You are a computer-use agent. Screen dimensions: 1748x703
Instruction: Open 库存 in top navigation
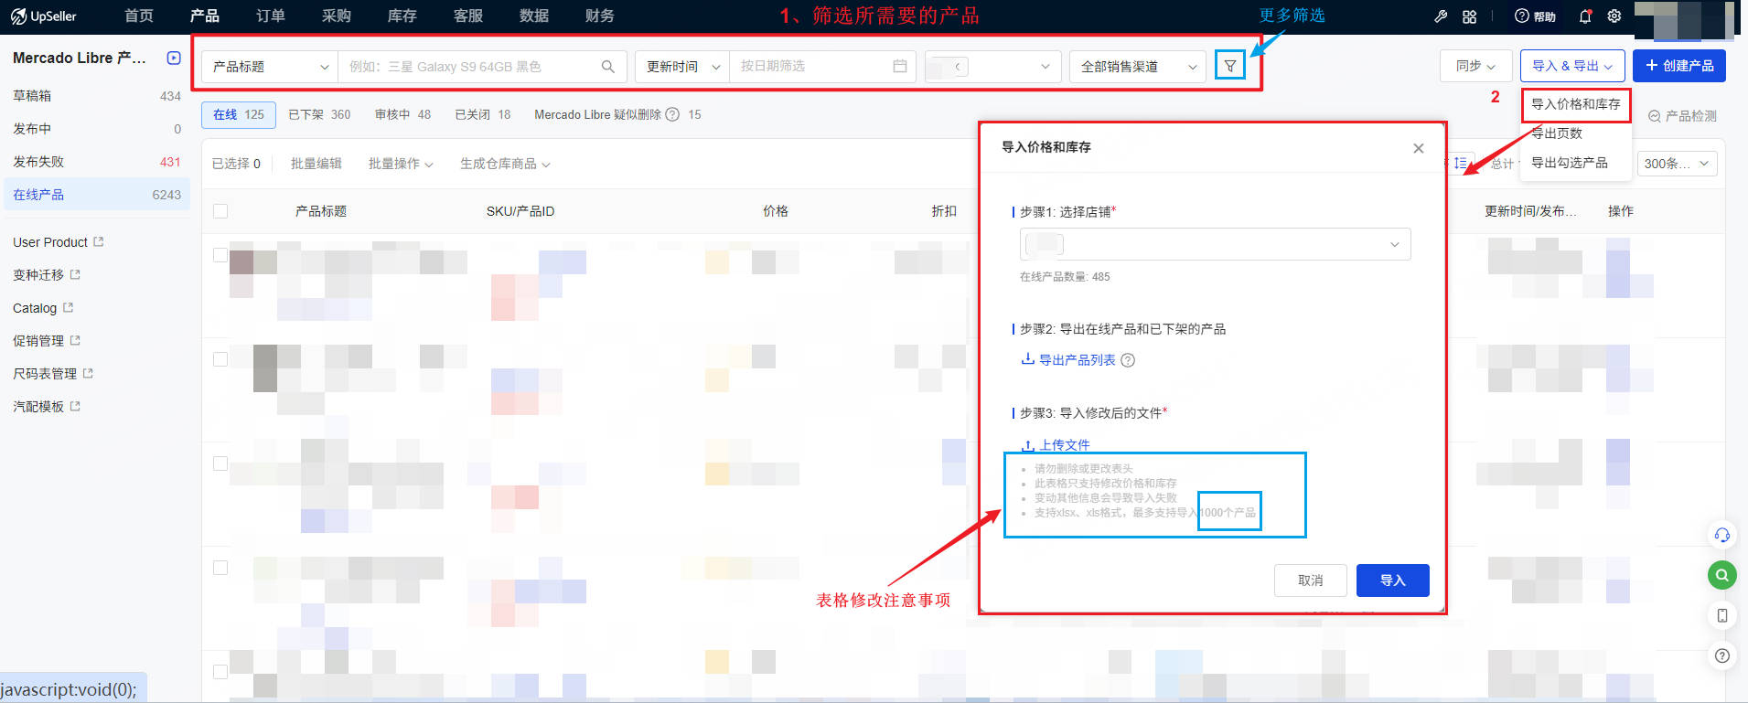pos(402,16)
